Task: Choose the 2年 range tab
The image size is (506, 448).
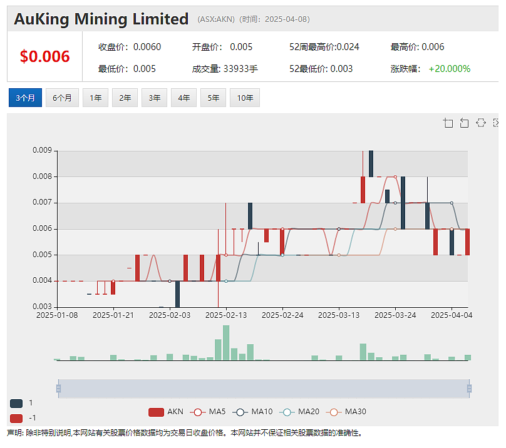Action: 125,98
